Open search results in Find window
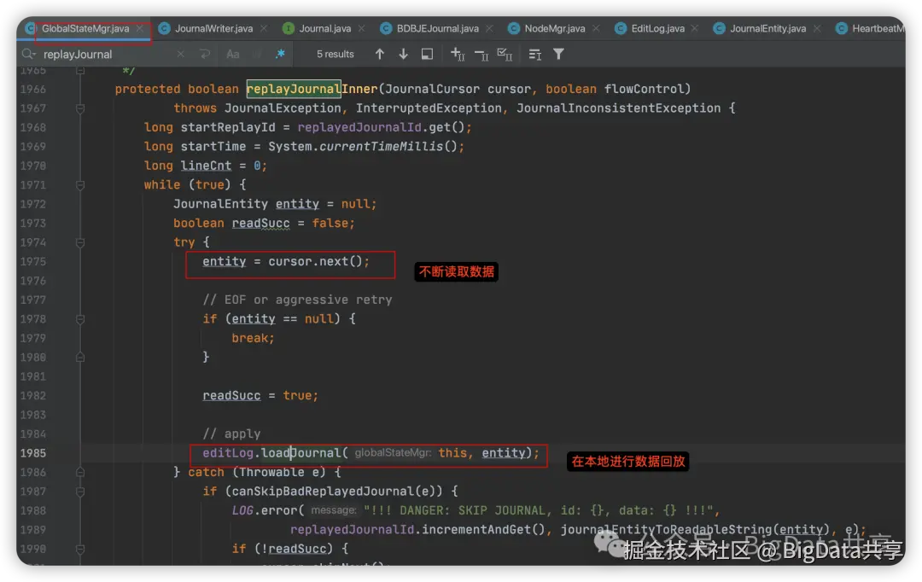The height and width of the screenshot is (582, 922). [428, 54]
